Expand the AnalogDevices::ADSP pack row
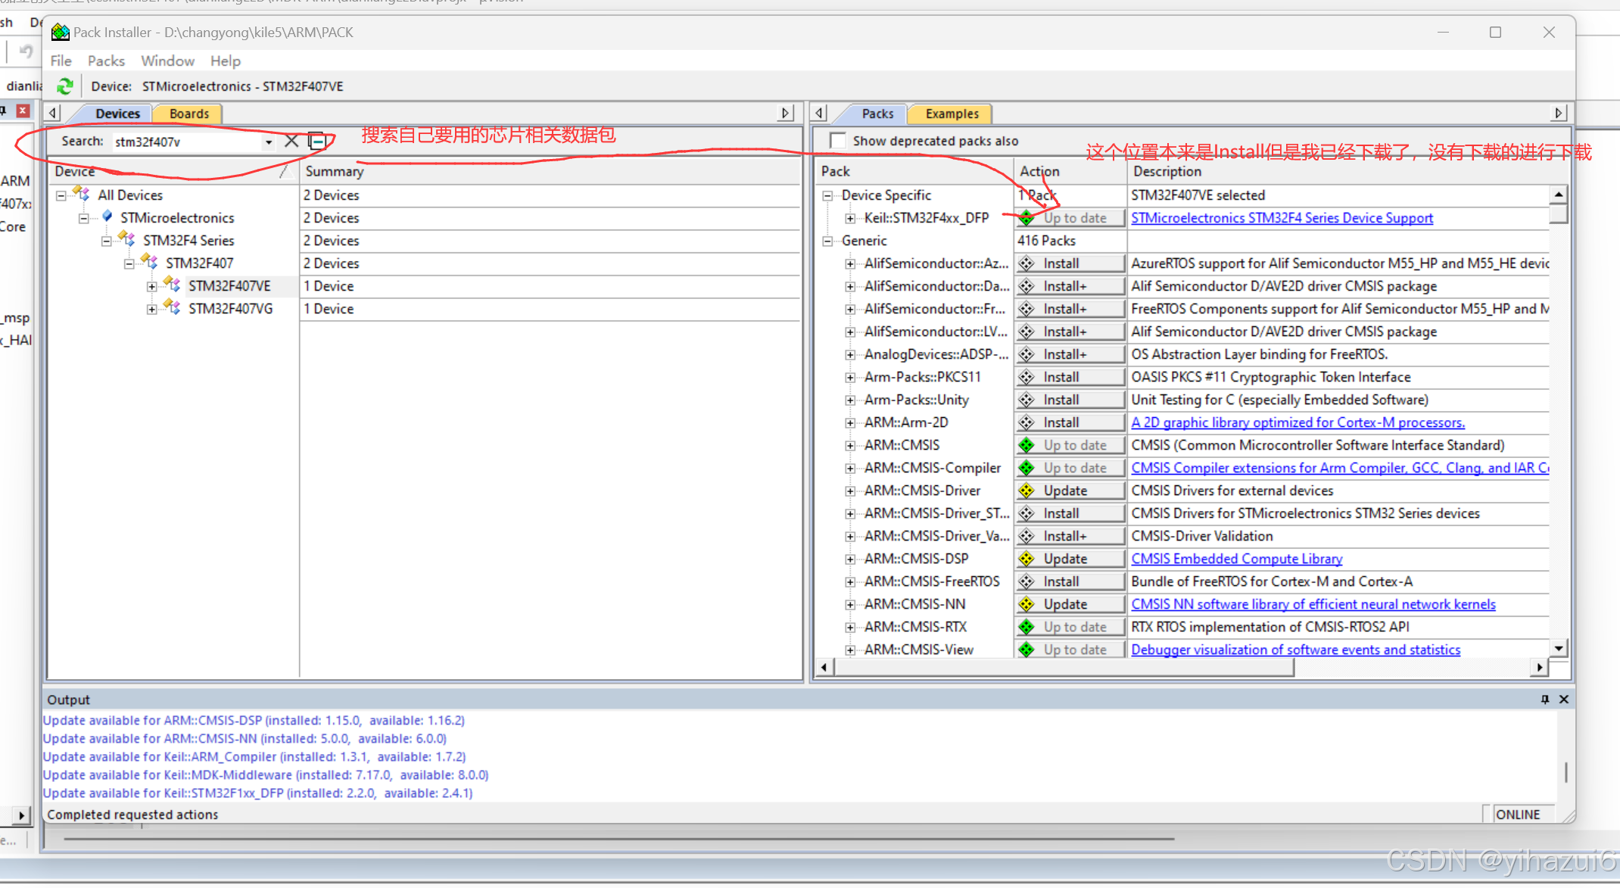Screen dimensions: 1620x888 (x=850, y=354)
